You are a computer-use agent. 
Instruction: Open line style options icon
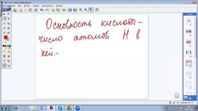(4, 51)
